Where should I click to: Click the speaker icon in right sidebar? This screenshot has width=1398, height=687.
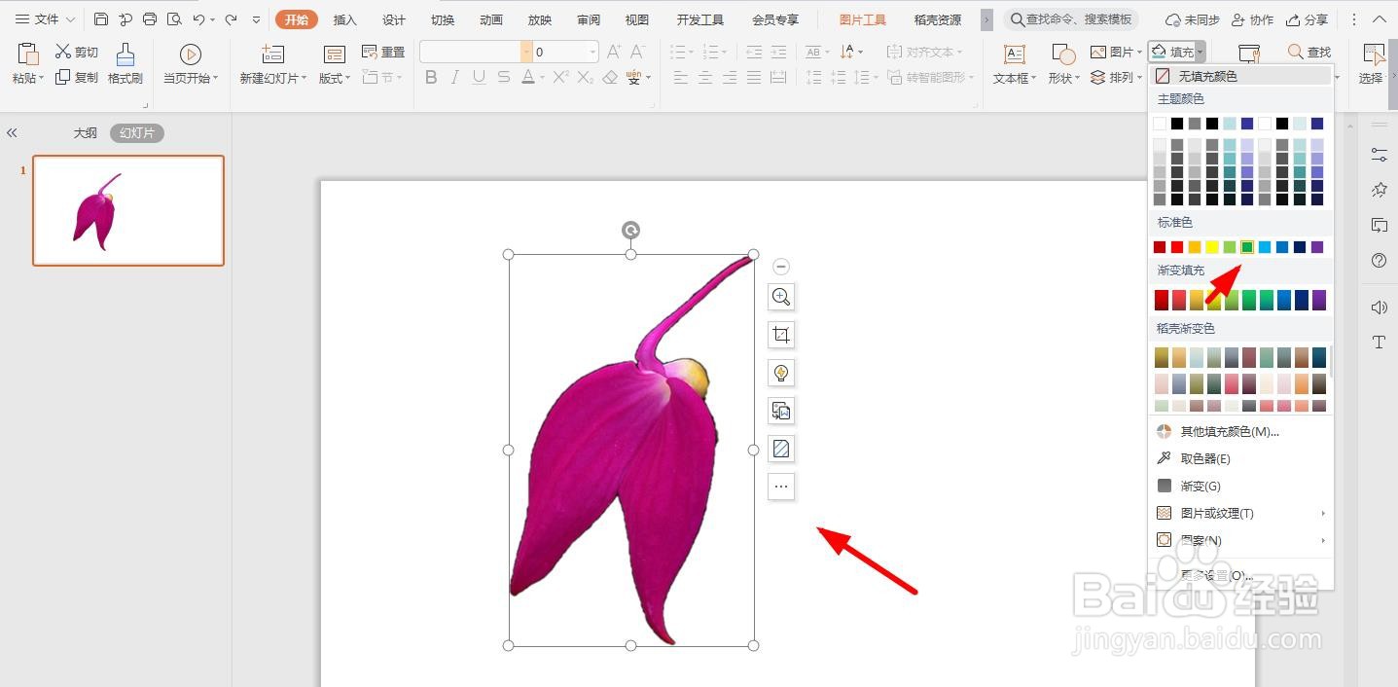pyautogui.click(x=1379, y=307)
